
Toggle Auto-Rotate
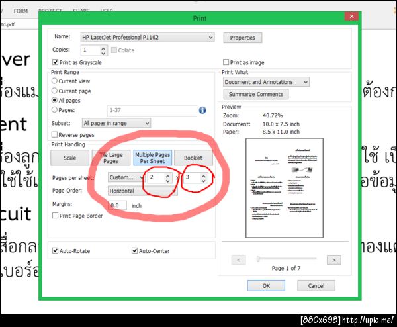(x=55, y=250)
